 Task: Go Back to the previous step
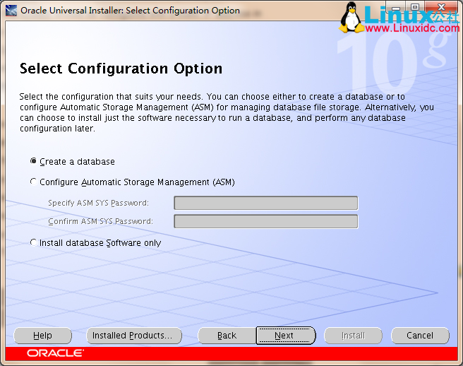227,336
